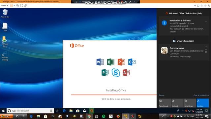Click the Bandicam record host taskbar button
The width and height of the screenshot is (211, 119).
(x=133, y=116)
